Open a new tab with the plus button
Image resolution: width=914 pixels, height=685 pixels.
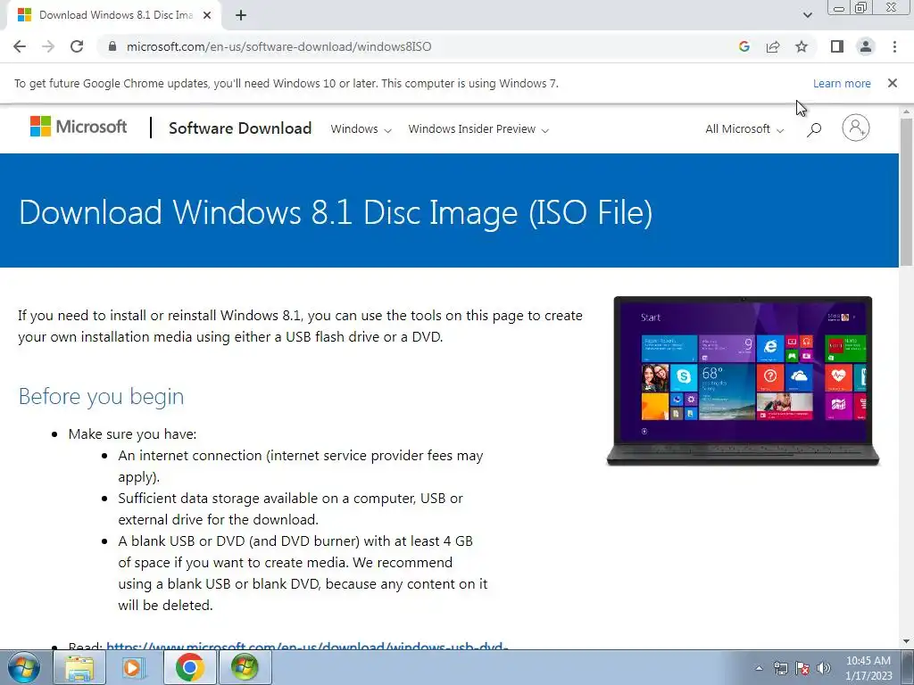pyautogui.click(x=241, y=15)
